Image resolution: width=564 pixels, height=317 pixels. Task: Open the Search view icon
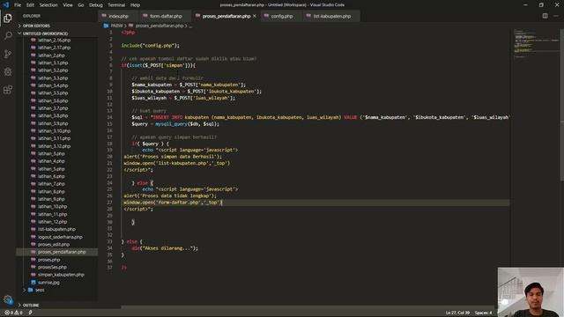[8, 35]
